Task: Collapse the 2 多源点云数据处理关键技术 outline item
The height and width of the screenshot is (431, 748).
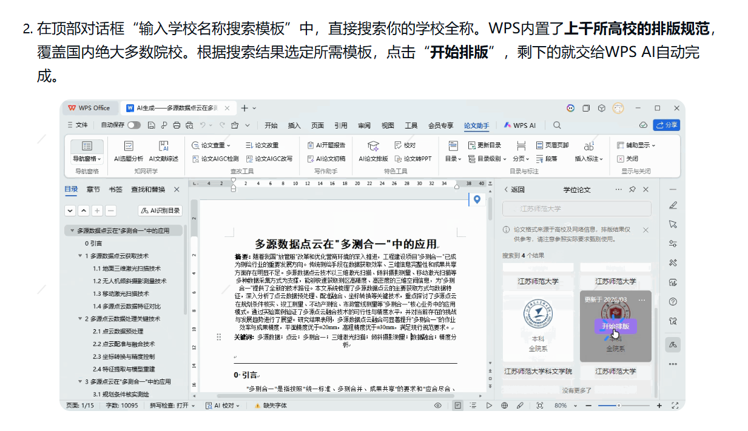Action: click(79, 319)
